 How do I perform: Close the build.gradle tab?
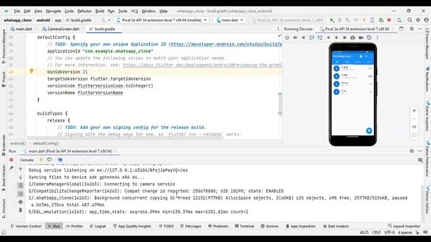point(119,29)
